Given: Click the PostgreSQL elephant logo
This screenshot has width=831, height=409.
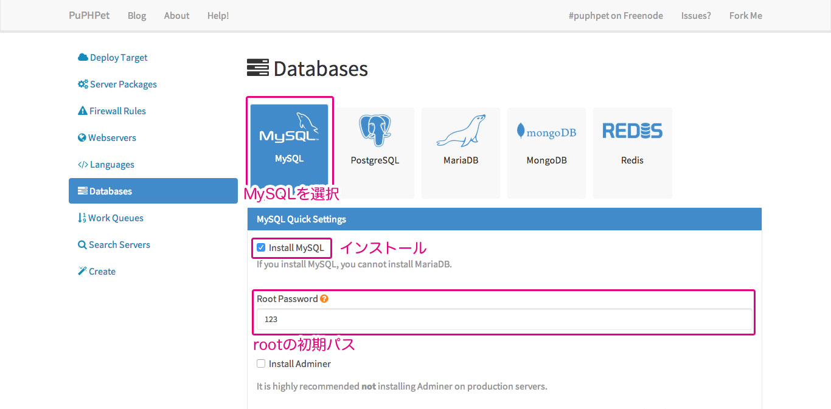Looking at the screenshot, I should click(375, 130).
